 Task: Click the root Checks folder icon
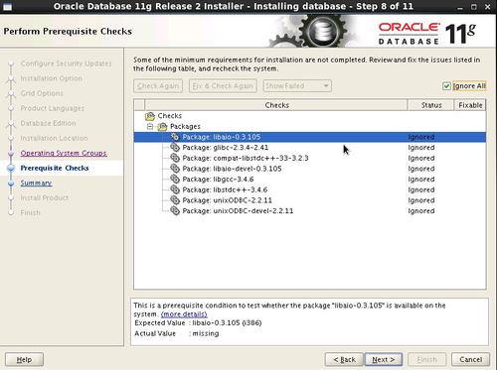150,116
